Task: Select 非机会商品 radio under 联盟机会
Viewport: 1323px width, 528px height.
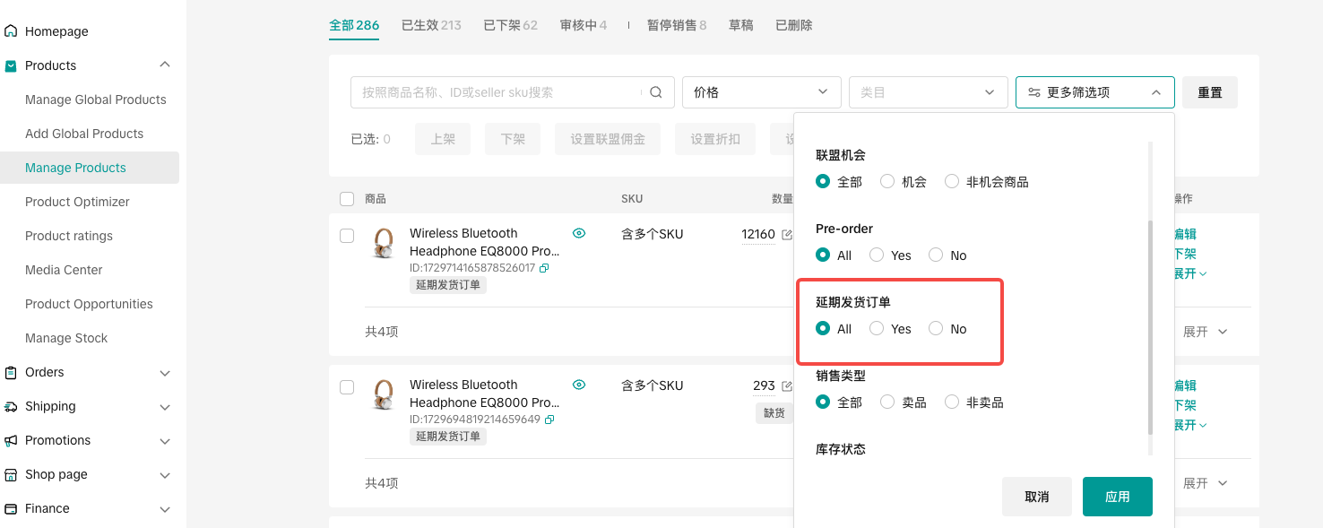Action: (x=952, y=182)
